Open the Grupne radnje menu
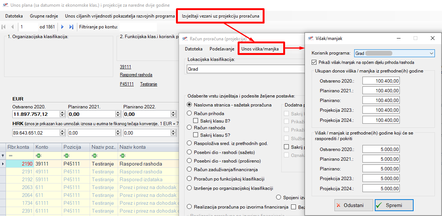This screenshot has height=216, width=442. (44, 16)
